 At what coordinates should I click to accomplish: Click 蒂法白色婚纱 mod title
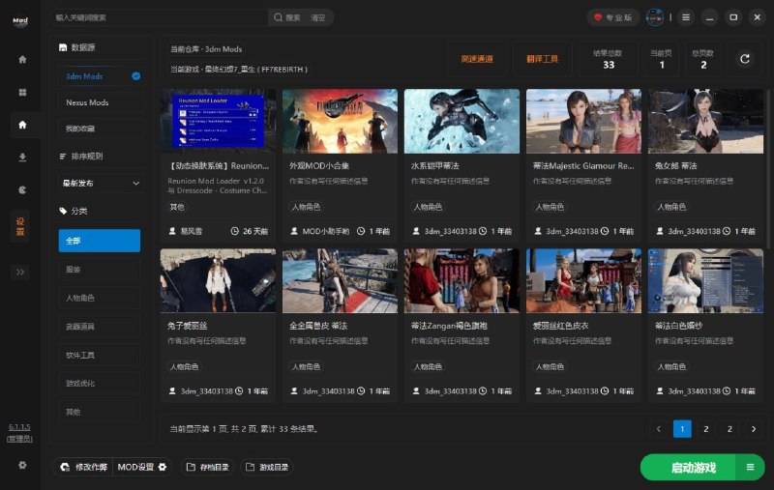(x=678, y=326)
